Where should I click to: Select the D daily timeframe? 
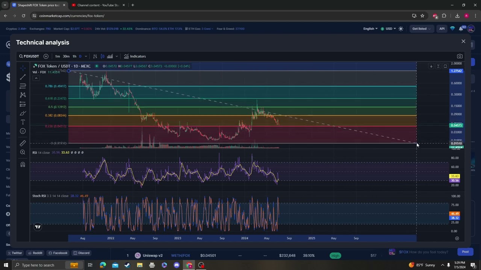(80, 56)
